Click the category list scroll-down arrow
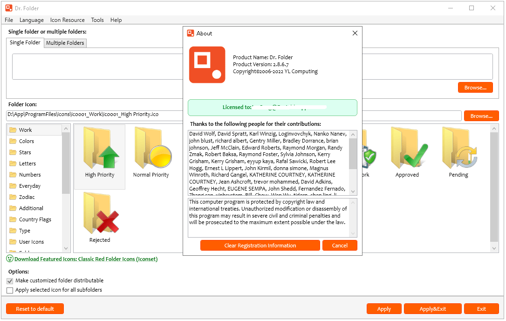The image size is (506, 321). (66, 248)
